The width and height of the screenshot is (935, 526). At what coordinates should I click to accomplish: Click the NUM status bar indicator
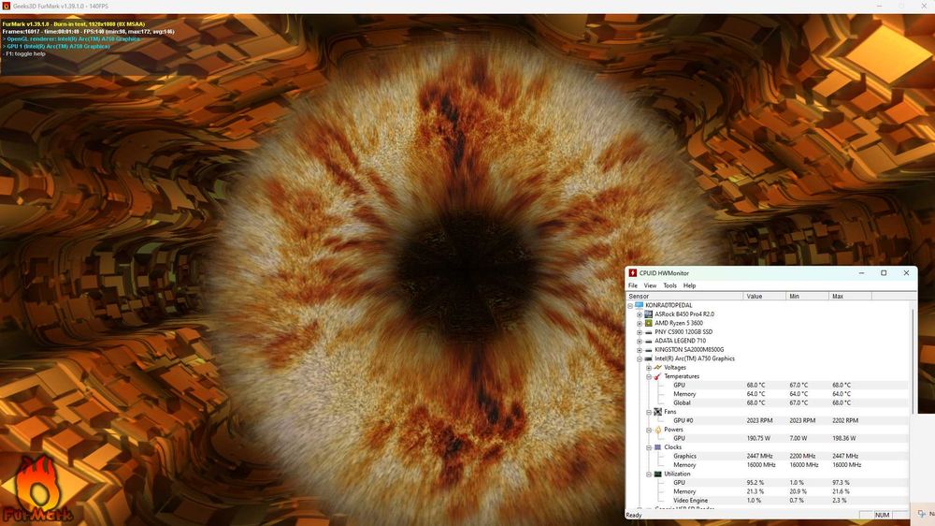pos(882,516)
